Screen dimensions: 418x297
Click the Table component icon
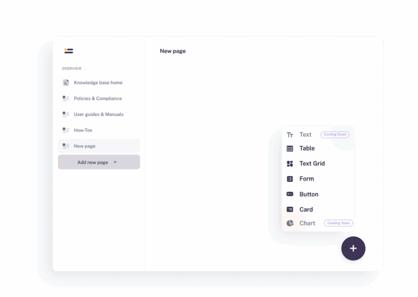tap(290, 148)
